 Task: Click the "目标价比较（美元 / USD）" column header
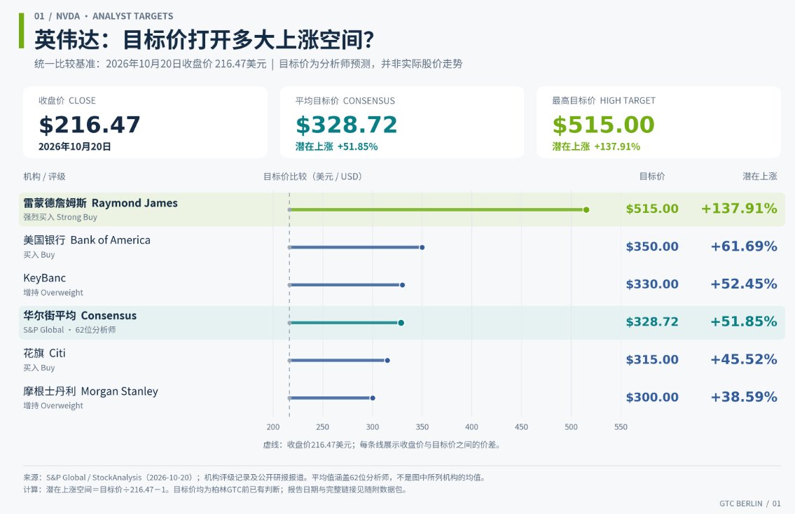click(313, 176)
